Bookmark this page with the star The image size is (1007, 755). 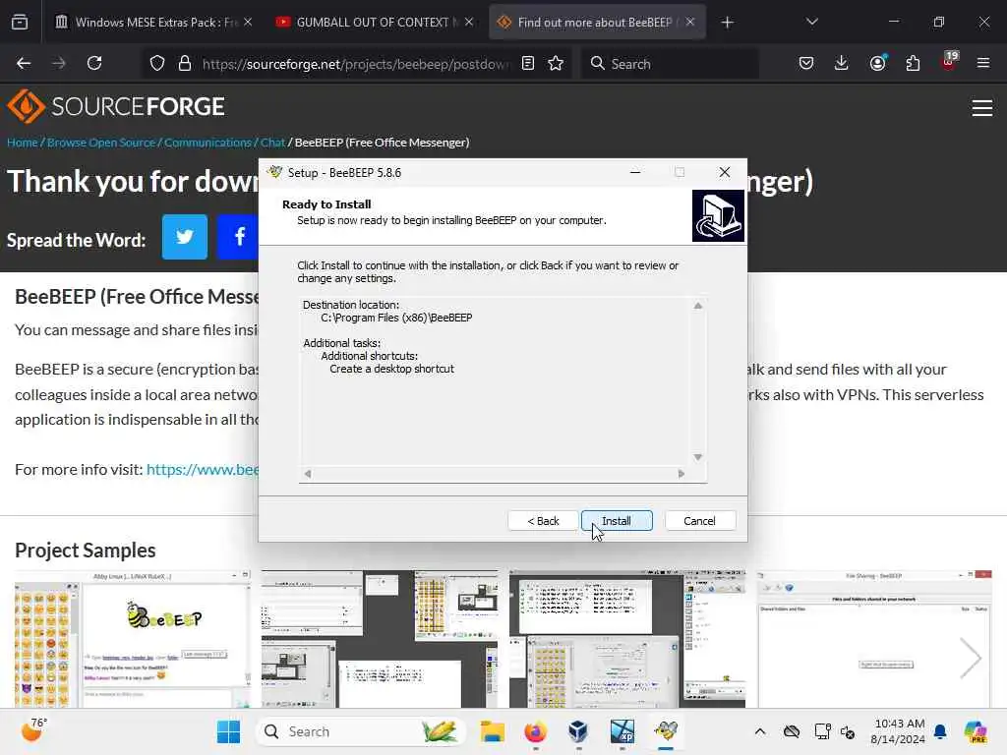556,64
